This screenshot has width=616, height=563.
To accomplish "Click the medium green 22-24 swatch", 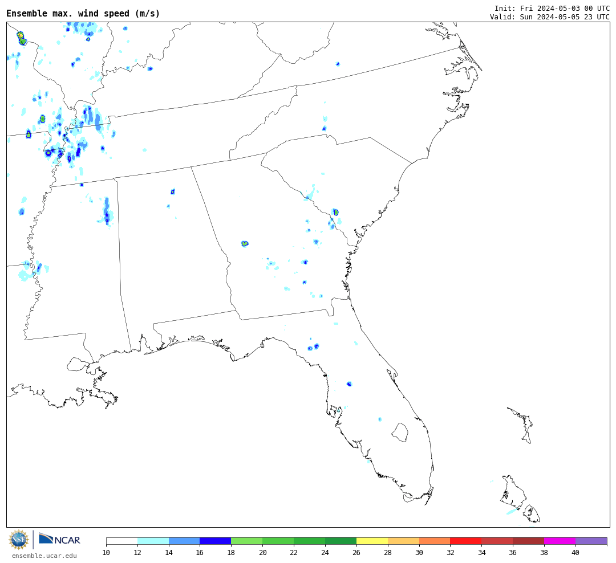I will pyautogui.click(x=310, y=541).
